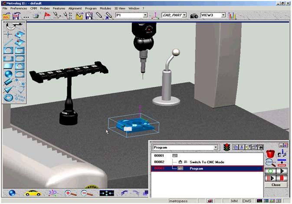
Task: Click the blue floppy disk save icon
Action: (x=89, y=16)
